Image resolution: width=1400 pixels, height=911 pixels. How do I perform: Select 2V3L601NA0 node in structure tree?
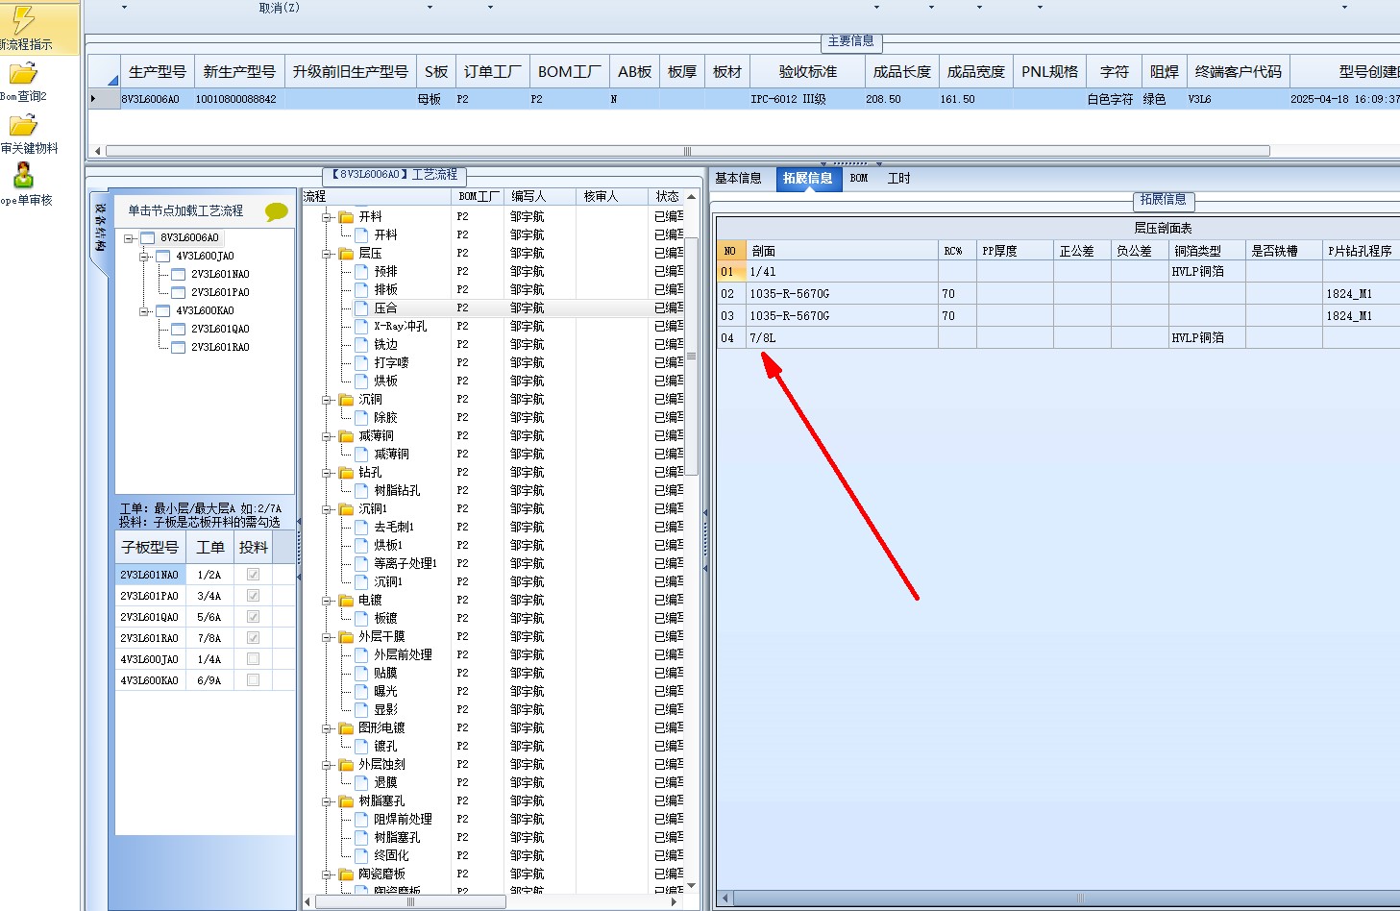(220, 274)
